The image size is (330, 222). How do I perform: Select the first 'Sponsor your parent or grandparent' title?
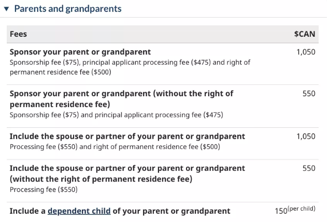pos(80,52)
